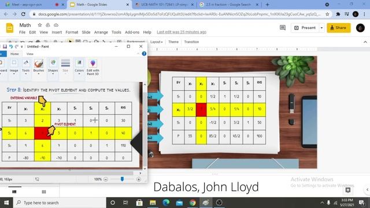Open Windows Start menu
Screen dimensions: 370x208
coord(6,203)
